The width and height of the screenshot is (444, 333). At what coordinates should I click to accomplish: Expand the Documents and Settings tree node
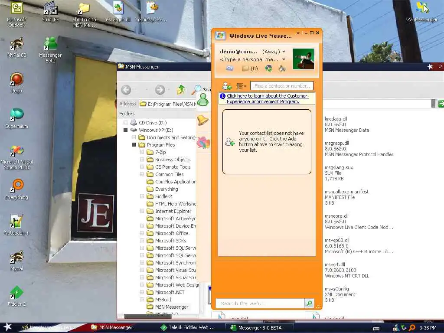tap(134, 137)
